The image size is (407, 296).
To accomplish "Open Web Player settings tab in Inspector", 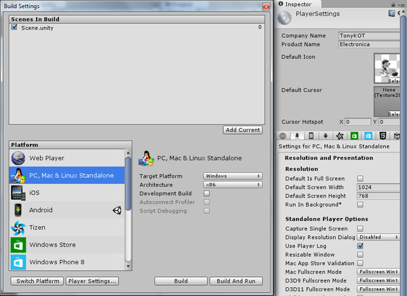I will pos(283,135).
